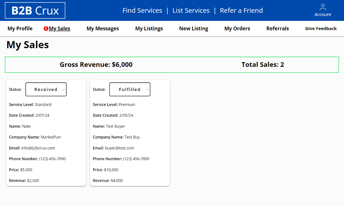Click Date Created 2/07/24
The width and height of the screenshot is (344, 206).
[x=29, y=115]
